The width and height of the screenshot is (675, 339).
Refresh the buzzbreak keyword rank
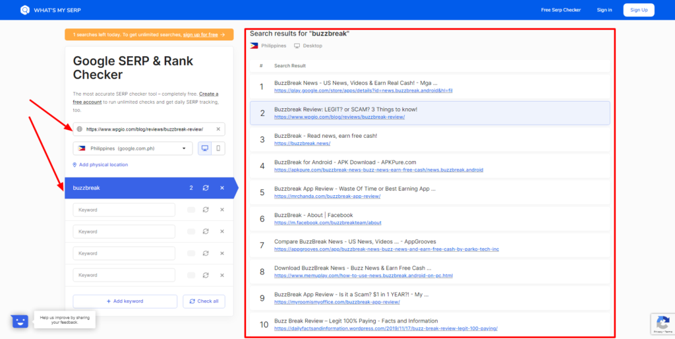point(206,188)
